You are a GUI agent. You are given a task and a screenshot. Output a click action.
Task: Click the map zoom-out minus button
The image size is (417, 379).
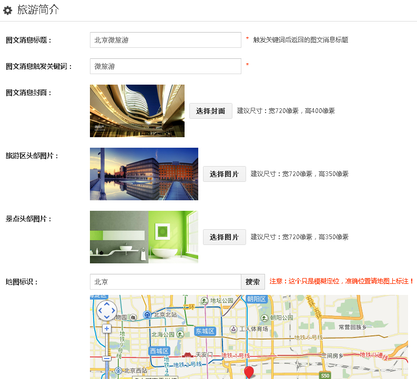107,359
